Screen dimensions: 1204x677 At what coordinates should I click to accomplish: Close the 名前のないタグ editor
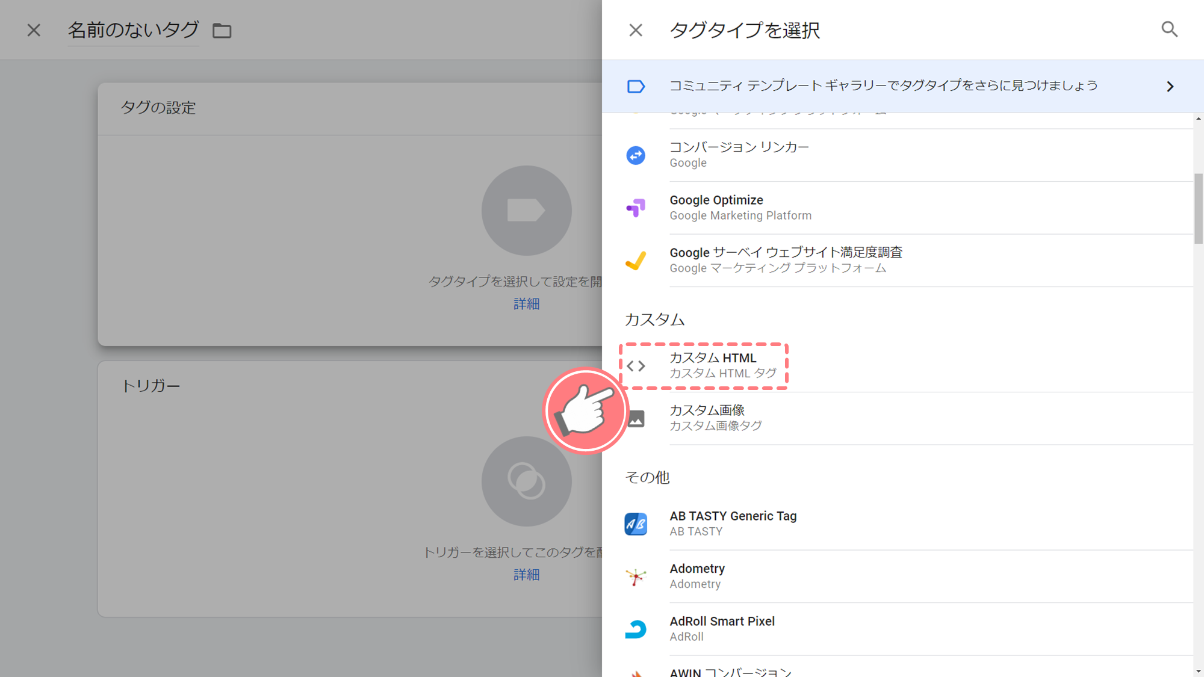pos(34,30)
